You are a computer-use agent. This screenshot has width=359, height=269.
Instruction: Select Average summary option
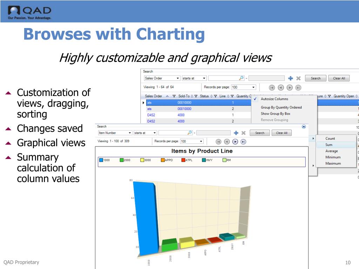point(332,151)
